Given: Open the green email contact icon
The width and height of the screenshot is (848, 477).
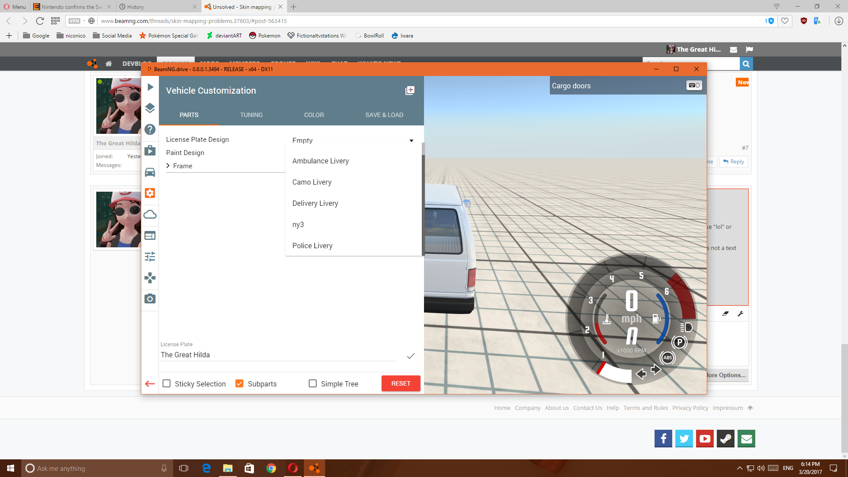Looking at the screenshot, I should (746, 439).
